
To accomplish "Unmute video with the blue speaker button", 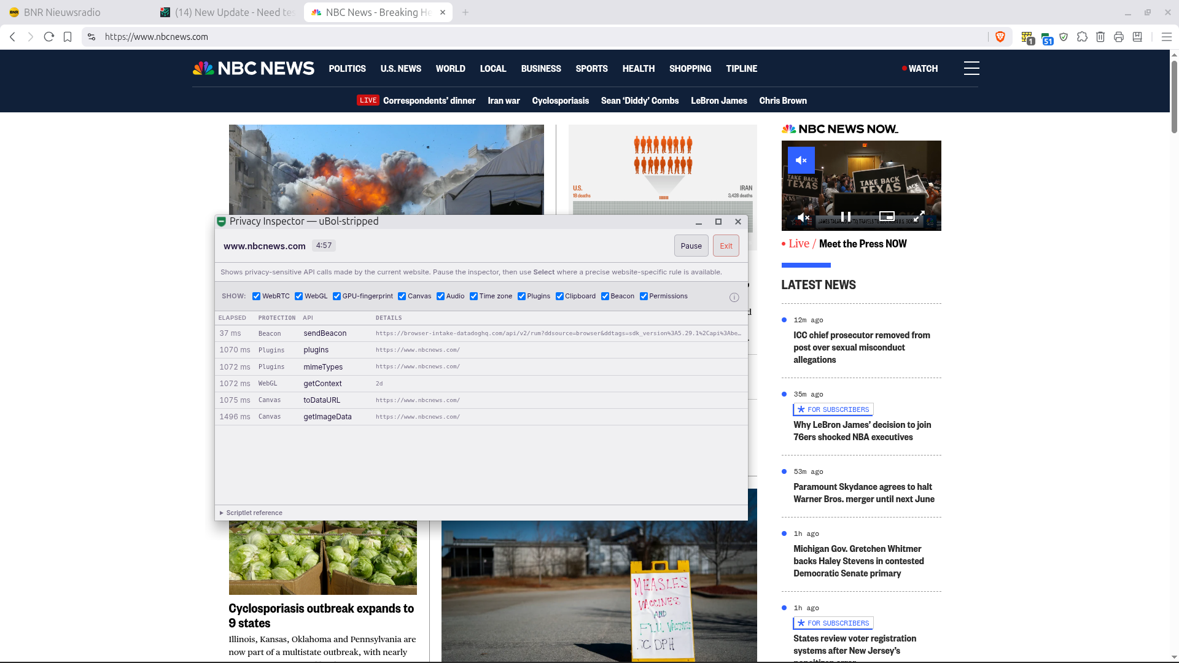I will pos(801,160).
